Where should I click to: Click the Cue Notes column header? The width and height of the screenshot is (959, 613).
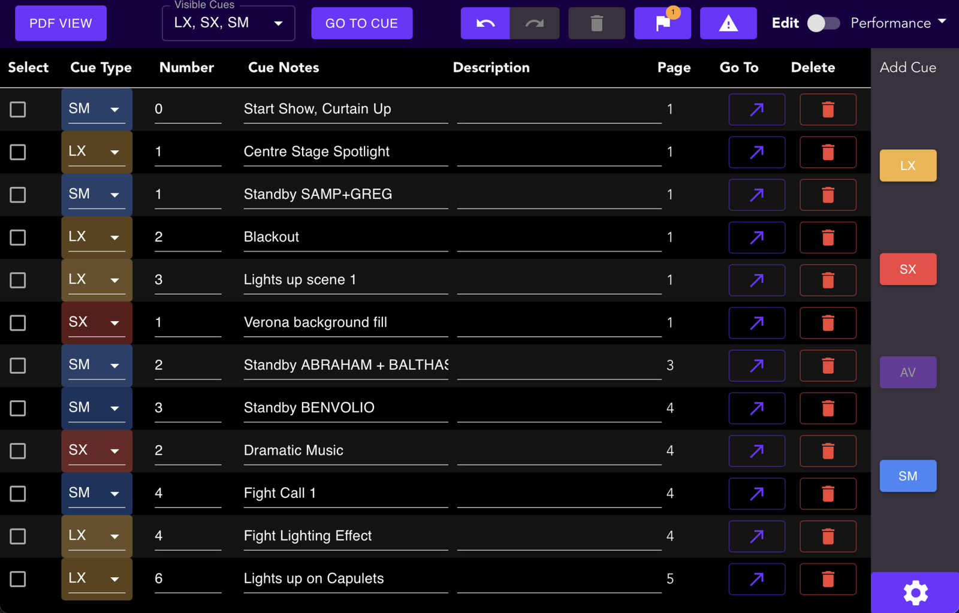tap(284, 68)
